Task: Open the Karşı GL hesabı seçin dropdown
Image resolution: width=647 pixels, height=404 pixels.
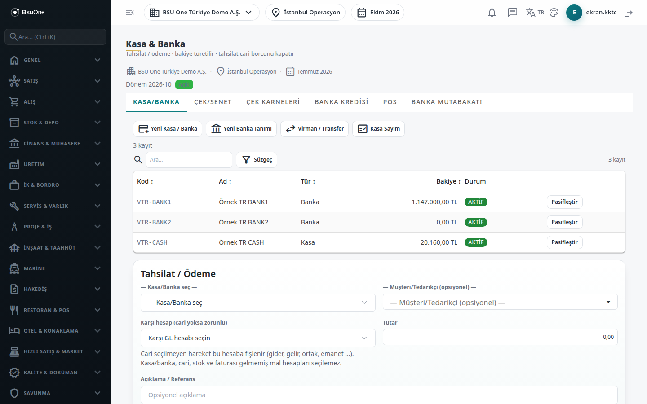Action: 258,338
